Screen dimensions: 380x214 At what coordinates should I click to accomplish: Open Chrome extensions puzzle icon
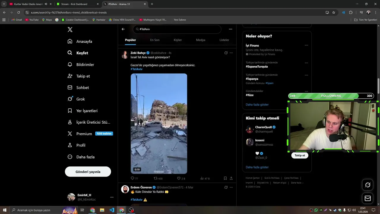[351, 12]
